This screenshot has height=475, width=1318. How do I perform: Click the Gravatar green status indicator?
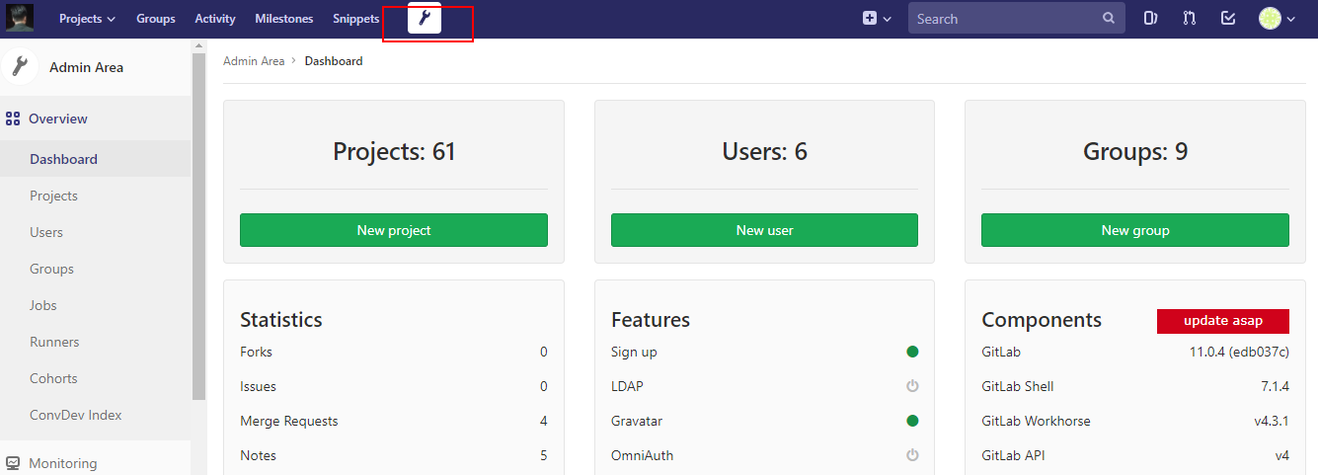coord(912,421)
